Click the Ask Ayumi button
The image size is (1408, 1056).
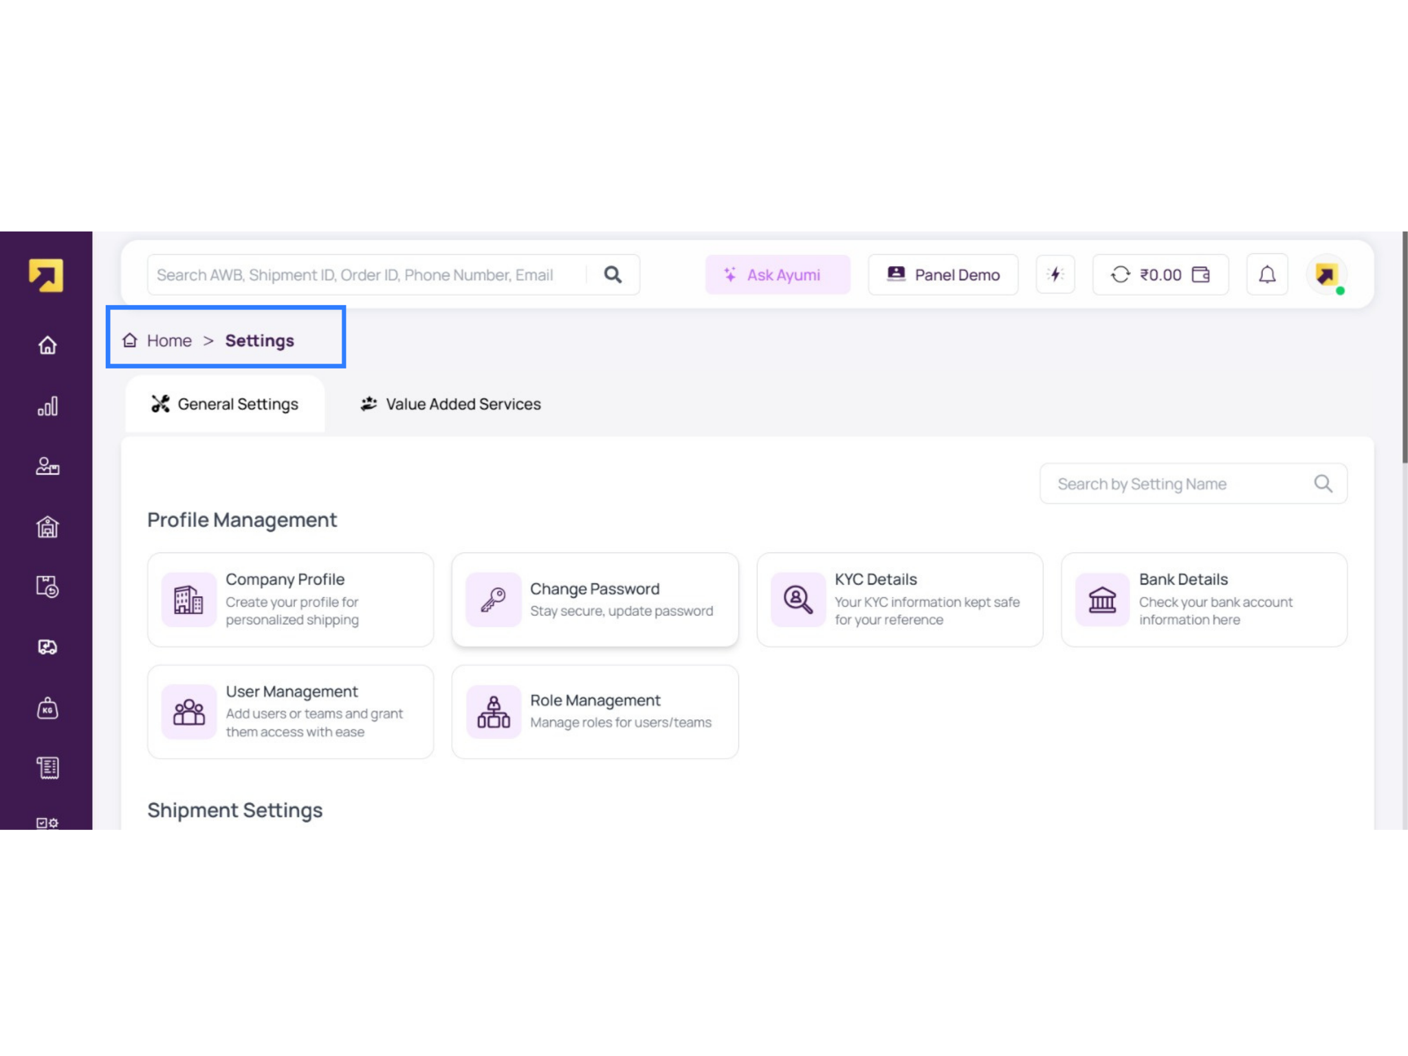pos(777,274)
